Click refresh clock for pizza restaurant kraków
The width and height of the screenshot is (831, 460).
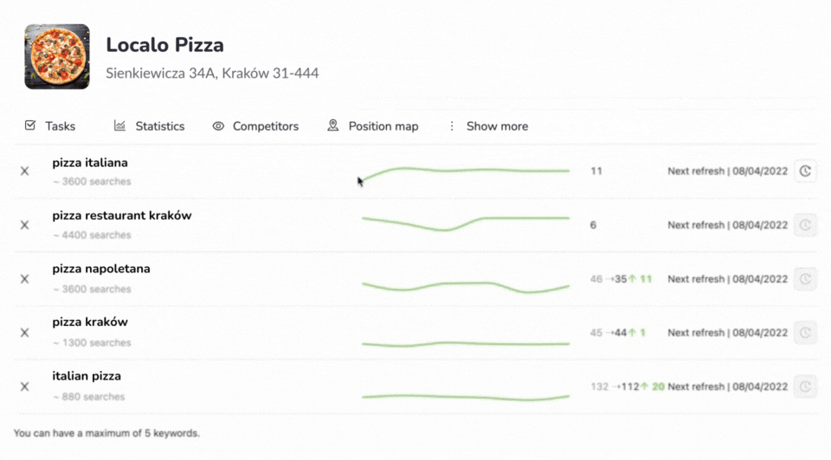tap(805, 225)
